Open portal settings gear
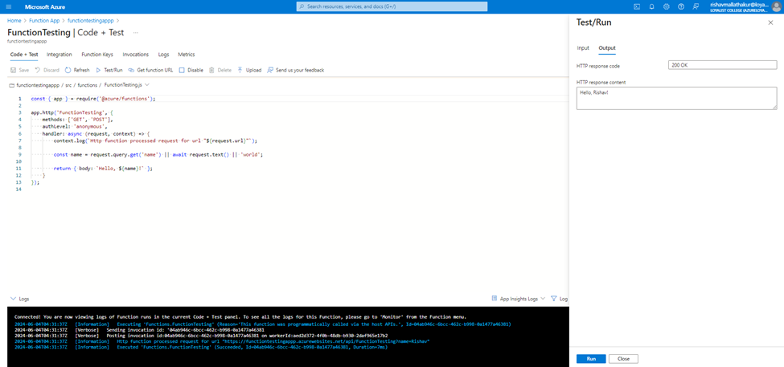This screenshot has width=784, height=367. coord(666,6)
